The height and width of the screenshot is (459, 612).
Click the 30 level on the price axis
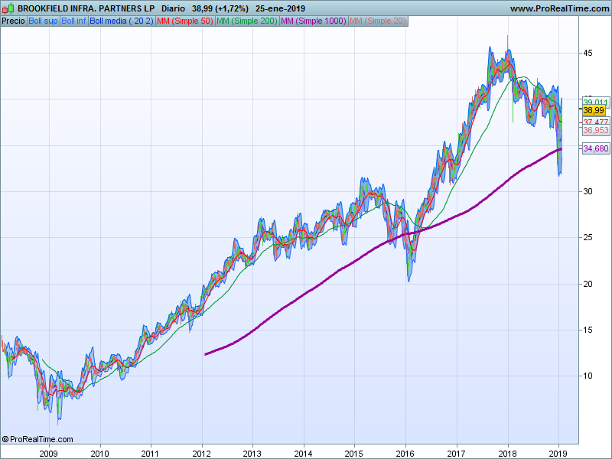(x=588, y=191)
